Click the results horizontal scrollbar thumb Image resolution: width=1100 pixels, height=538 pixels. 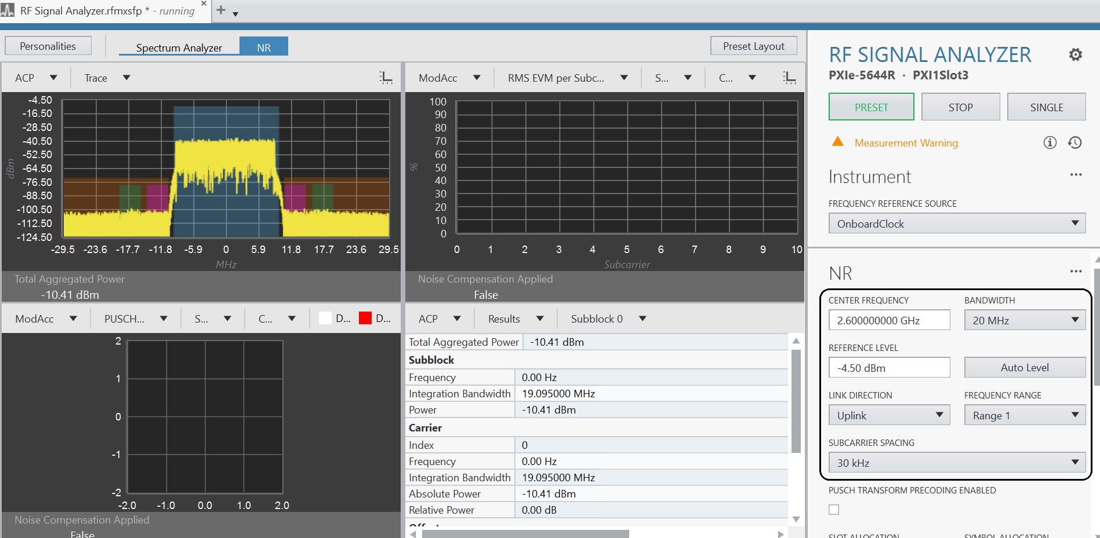525,533
